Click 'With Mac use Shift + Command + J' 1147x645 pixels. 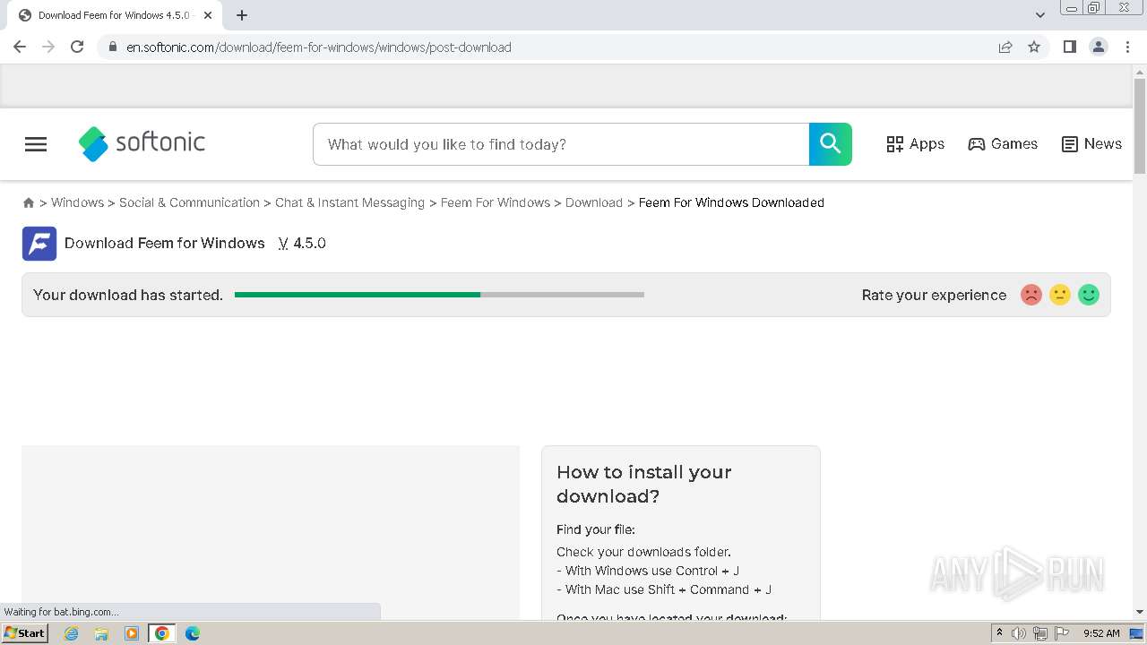coord(664,589)
